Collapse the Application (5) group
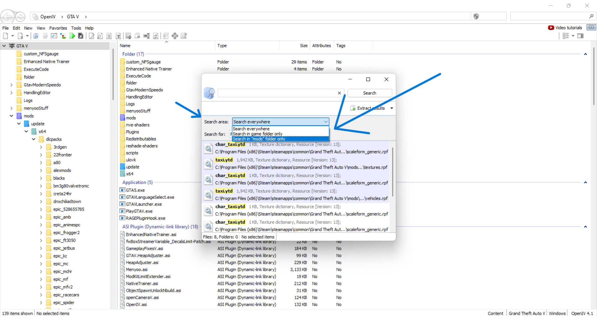 click(x=585, y=182)
